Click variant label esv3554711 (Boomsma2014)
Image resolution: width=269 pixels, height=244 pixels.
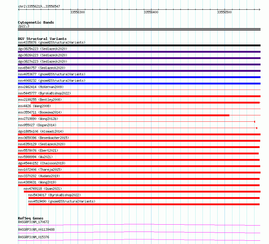[x=40, y=112]
